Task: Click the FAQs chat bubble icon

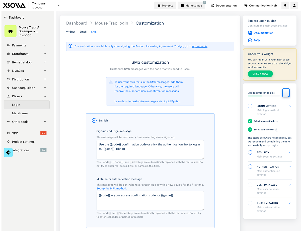Action: (x=250, y=40)
